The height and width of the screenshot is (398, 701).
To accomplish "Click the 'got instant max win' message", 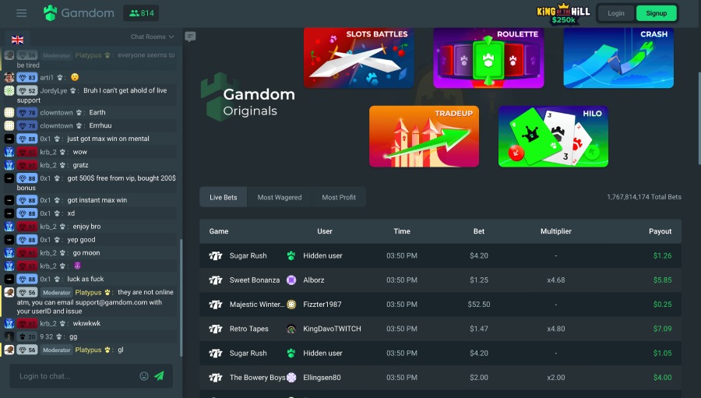I will pos(97,200).
